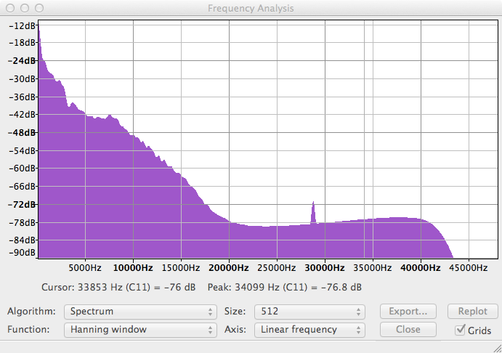
Task: Click the -36dB axis label
Action: pyautogui.click(x=22, y=97)
